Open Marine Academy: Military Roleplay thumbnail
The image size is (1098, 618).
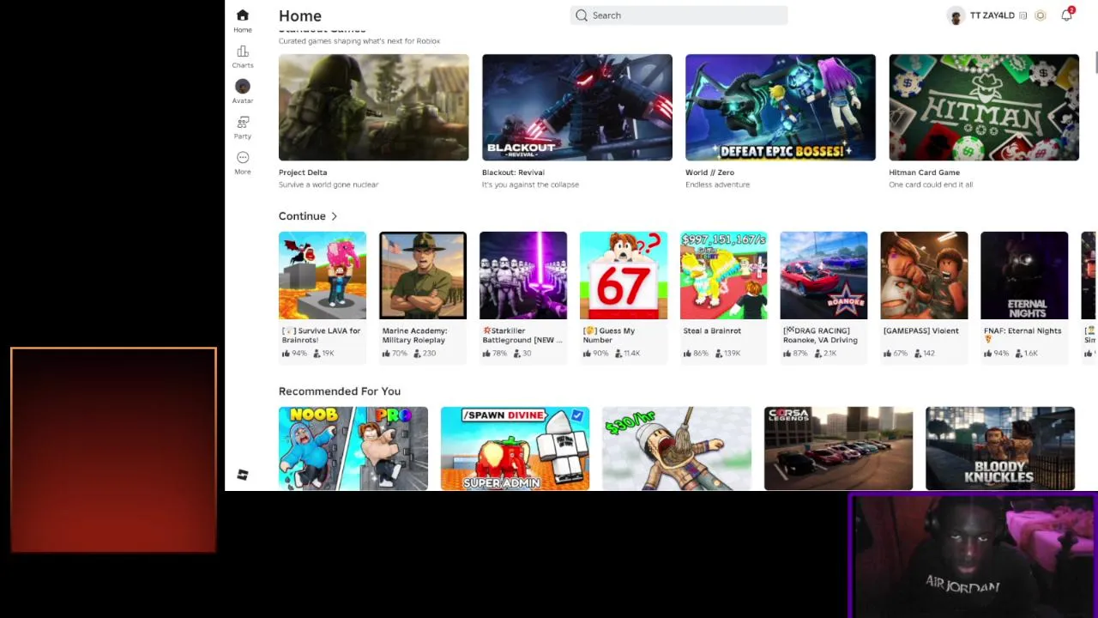[423, 276]
